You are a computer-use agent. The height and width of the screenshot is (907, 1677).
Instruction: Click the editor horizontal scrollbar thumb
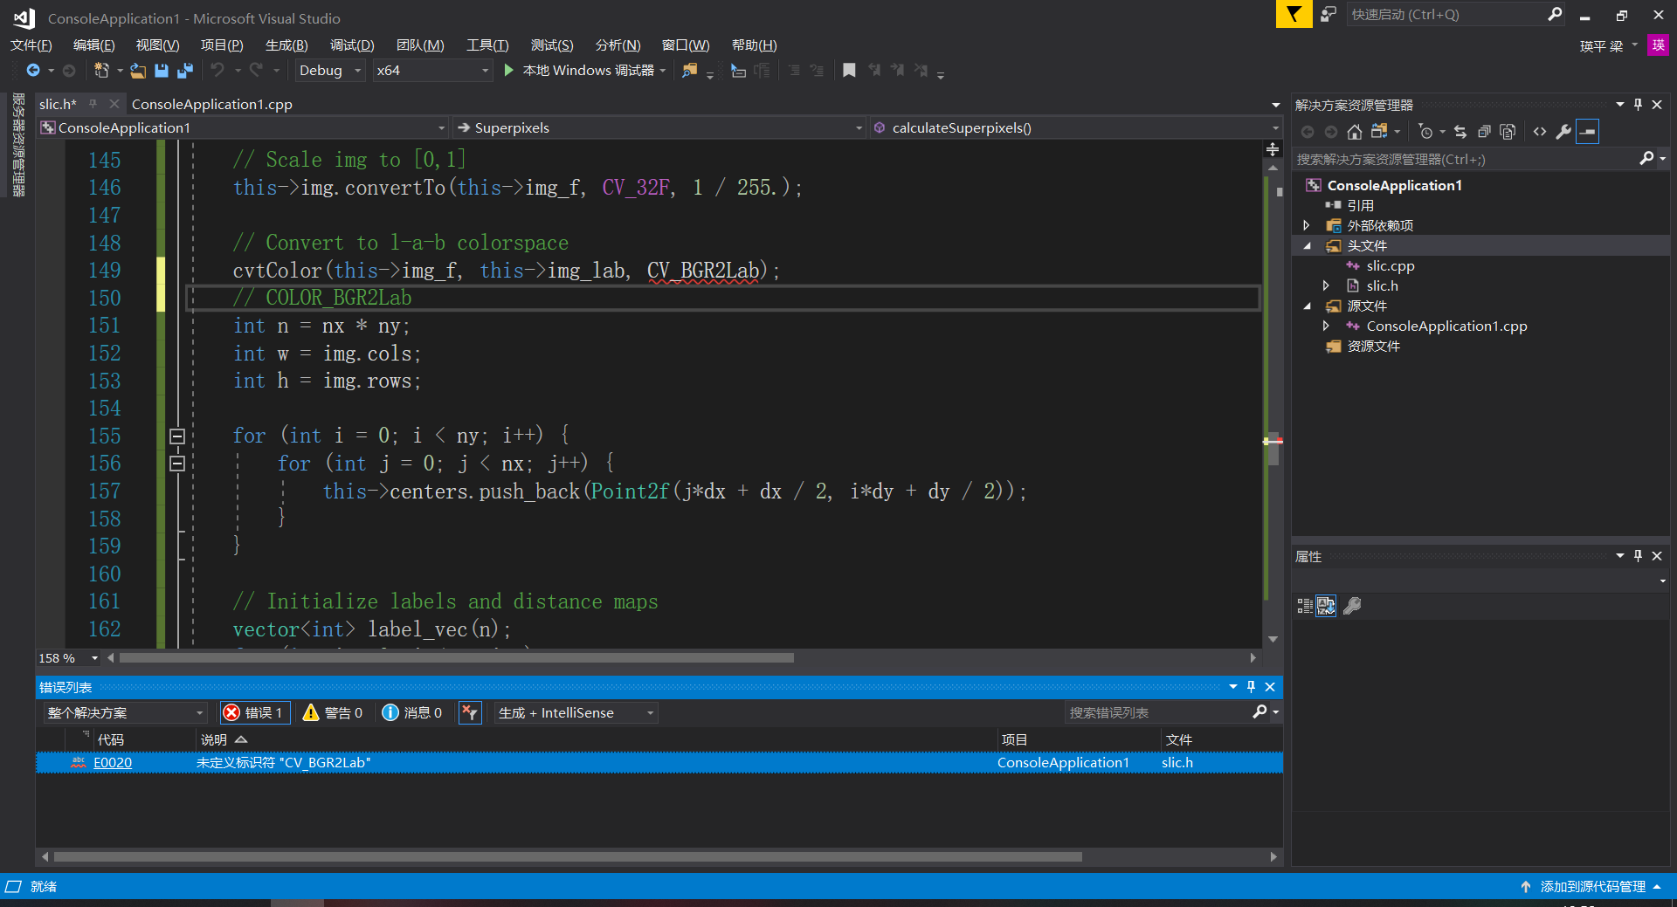point(457,657)
